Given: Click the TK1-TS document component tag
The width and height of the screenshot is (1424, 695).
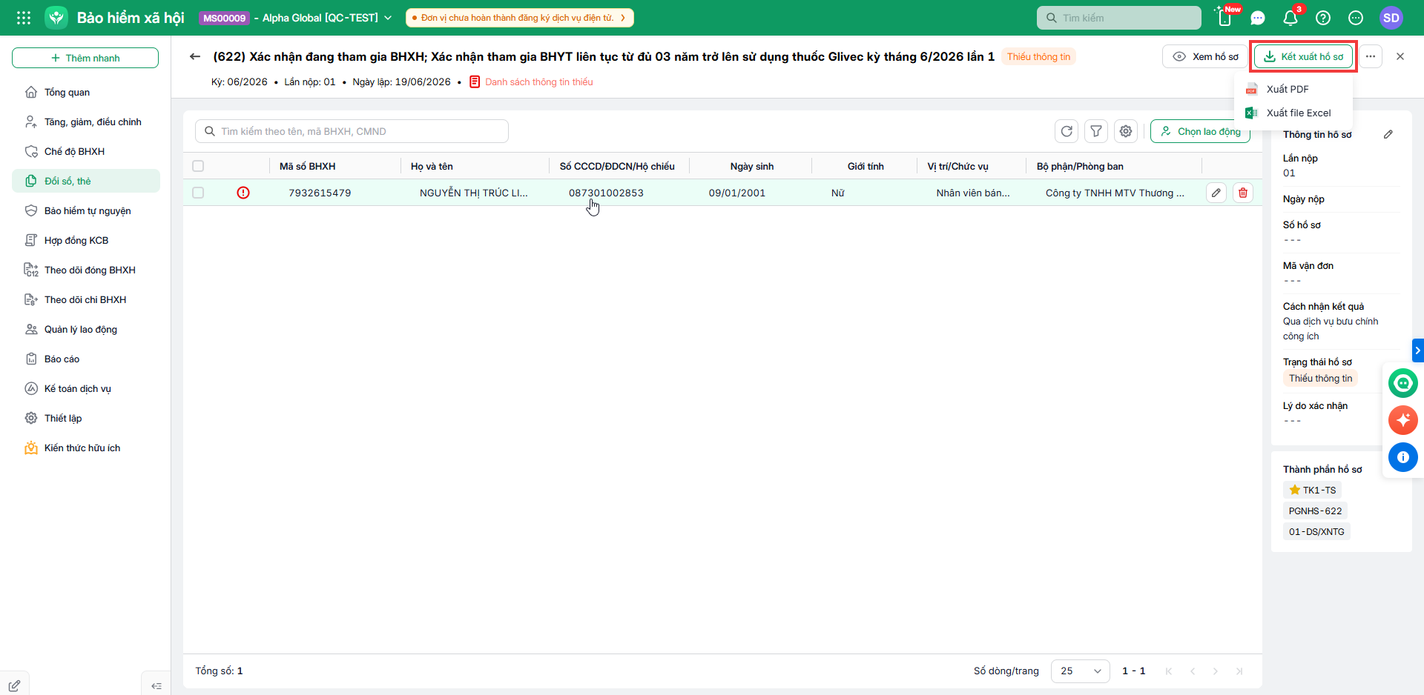Looking at the screenshot, I should (1312, 490).
